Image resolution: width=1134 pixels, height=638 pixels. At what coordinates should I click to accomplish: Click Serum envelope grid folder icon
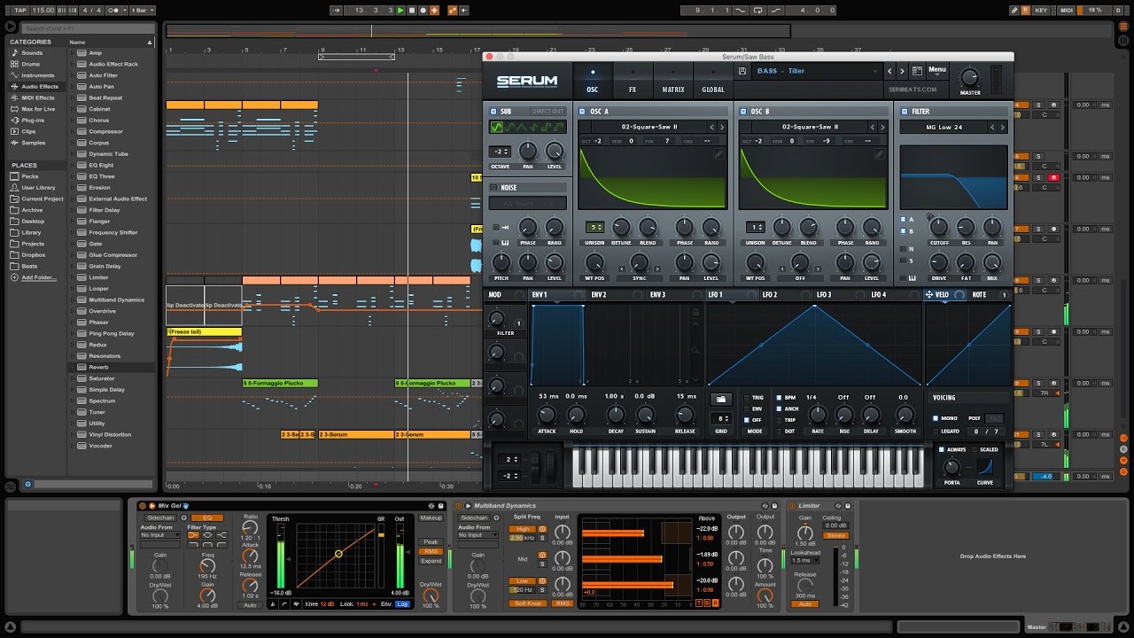pyautogui.click(x=721, y=400)
